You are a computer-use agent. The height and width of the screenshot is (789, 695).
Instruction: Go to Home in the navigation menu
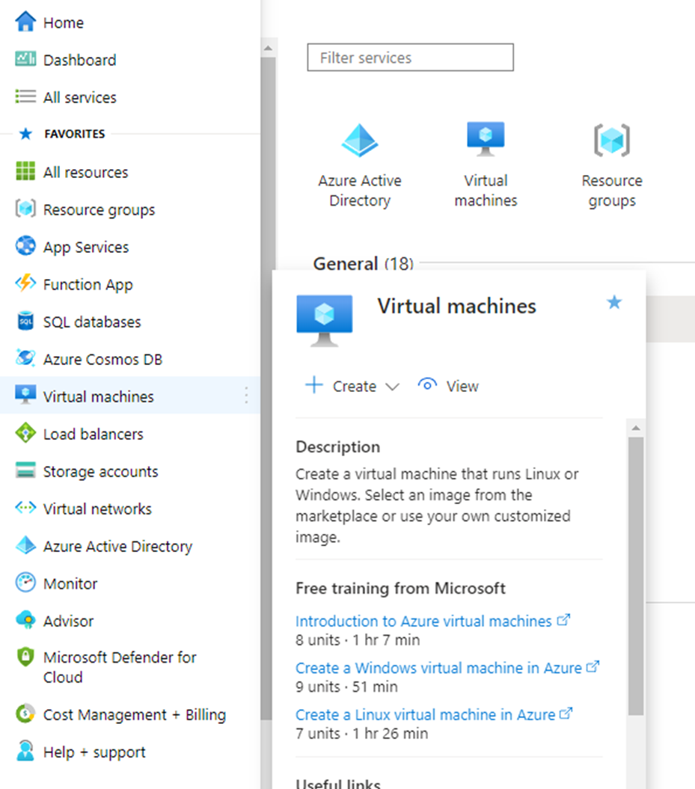64,22
